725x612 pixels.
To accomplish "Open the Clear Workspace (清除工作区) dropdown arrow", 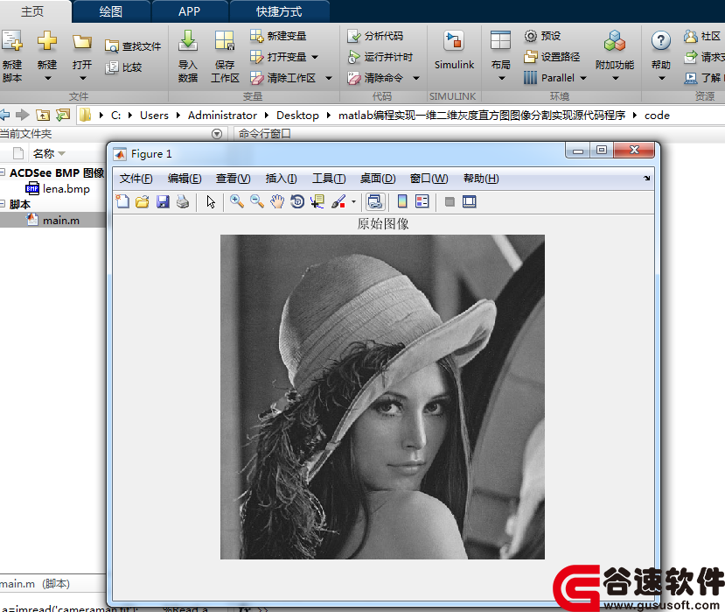I will click(x=329, y=78).
